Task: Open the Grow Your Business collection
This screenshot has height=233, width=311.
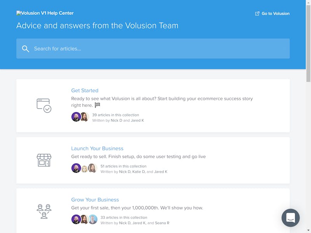Action: [95, 200]
